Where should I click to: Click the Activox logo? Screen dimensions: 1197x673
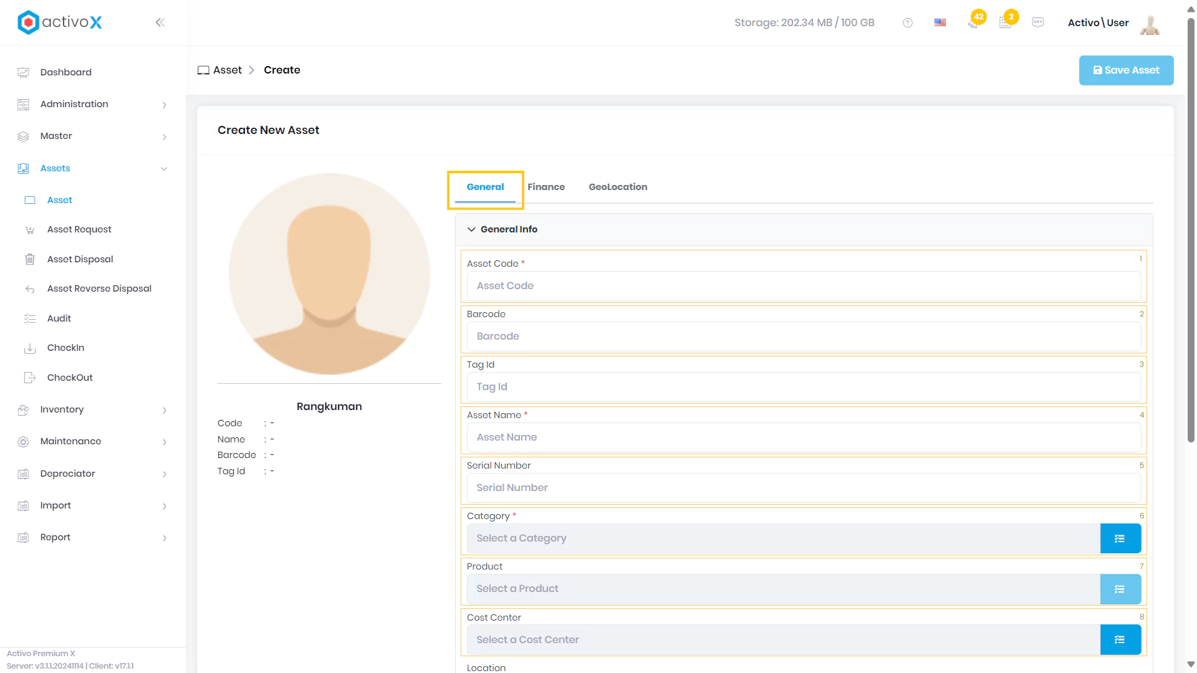(60, 22)
